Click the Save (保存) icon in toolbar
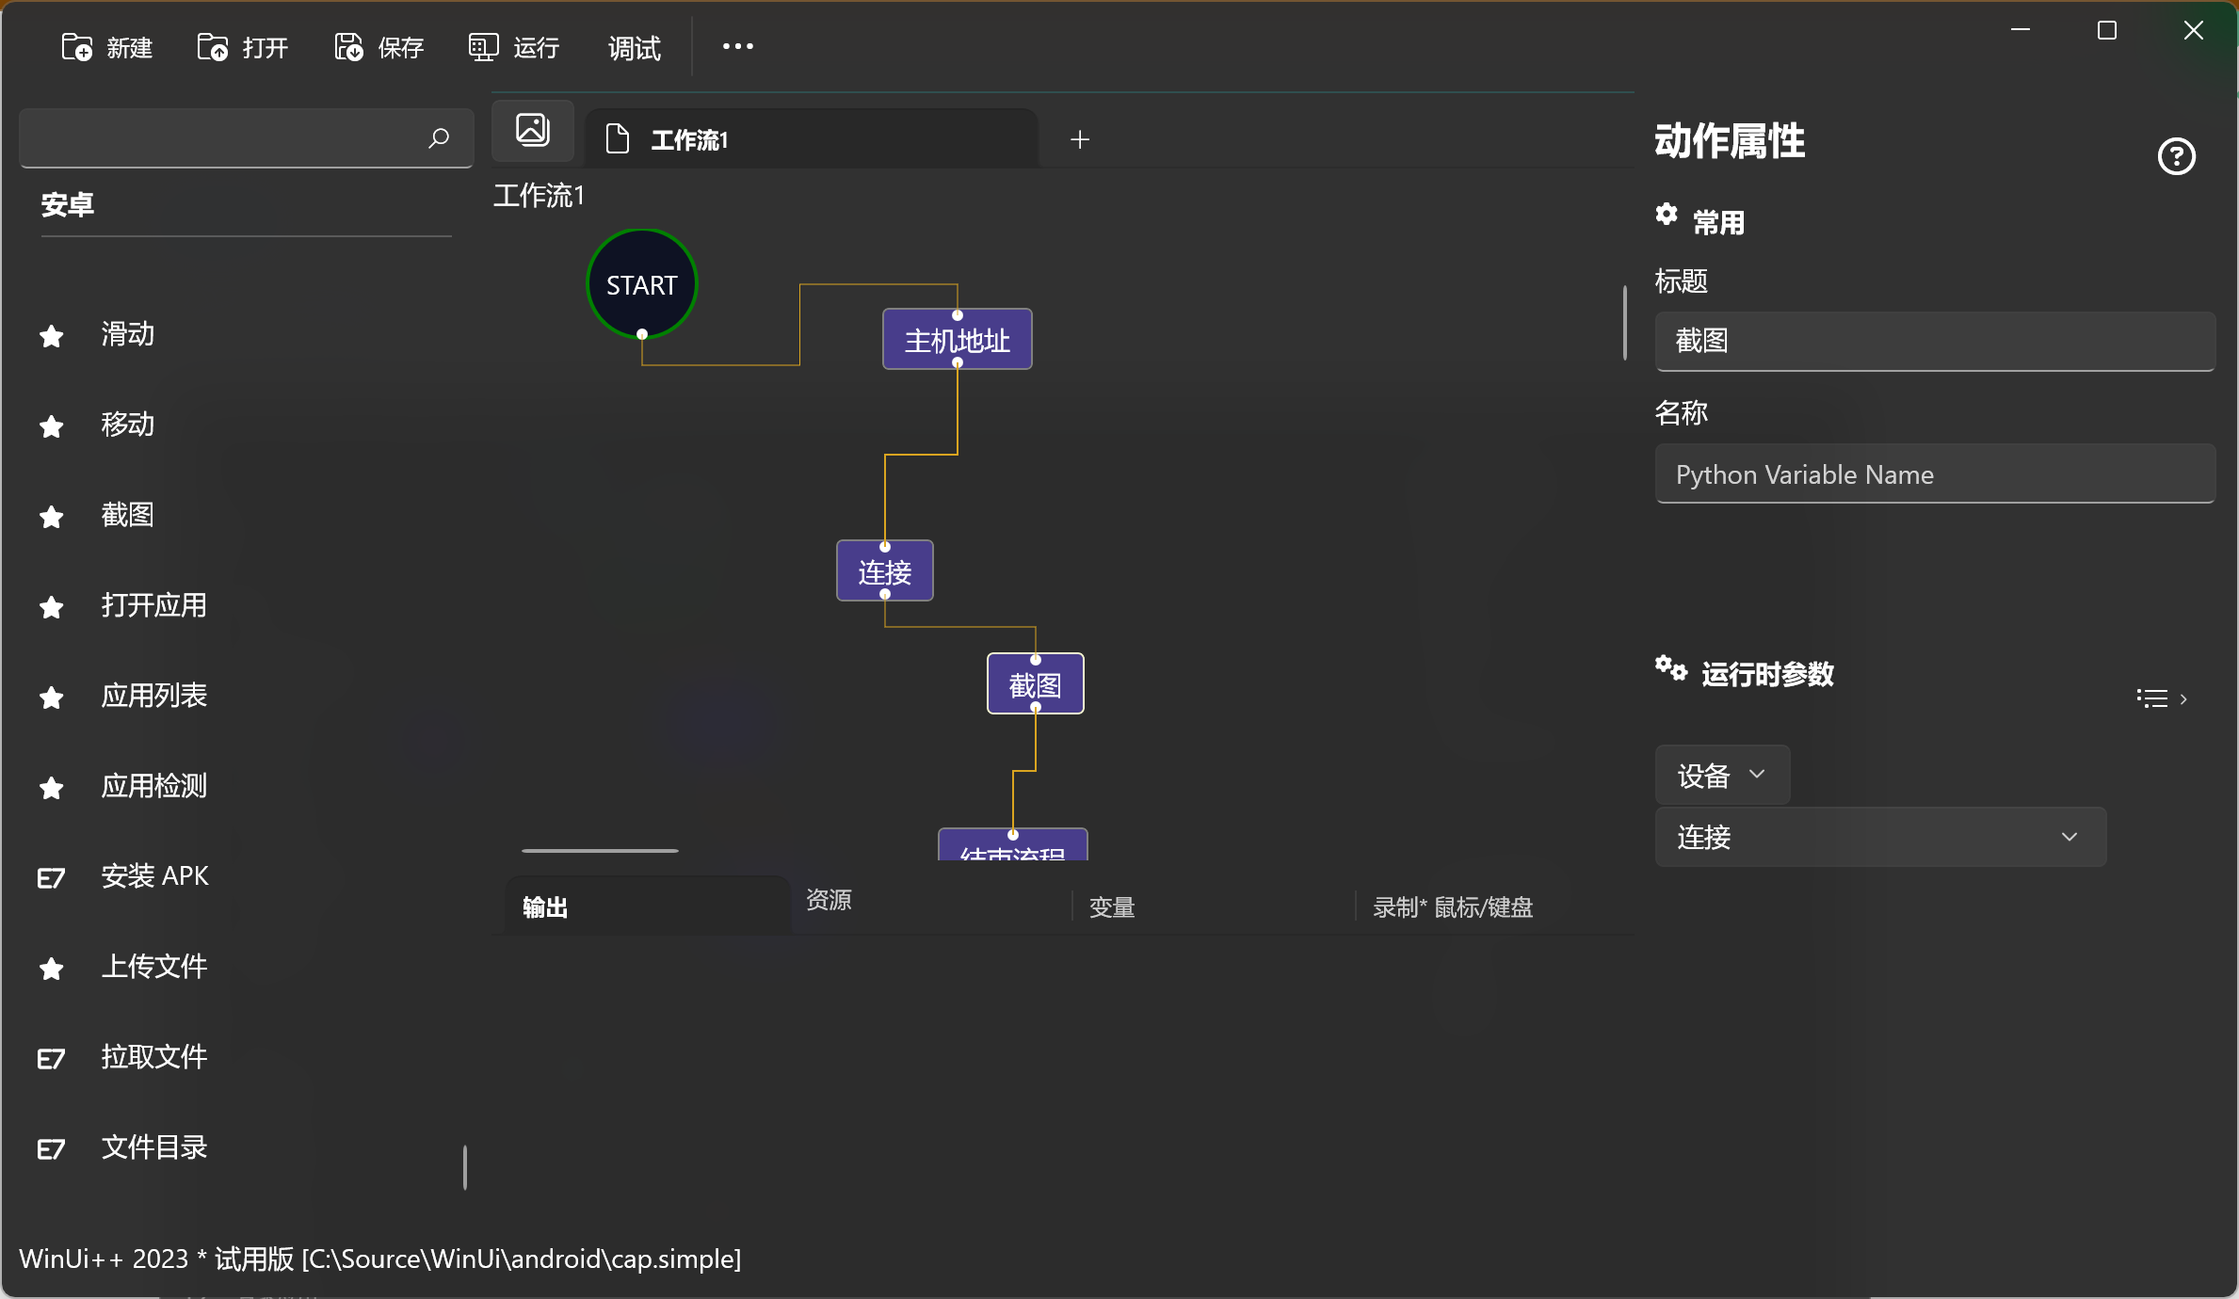The image size is (2239, 1299). point(348,47)
